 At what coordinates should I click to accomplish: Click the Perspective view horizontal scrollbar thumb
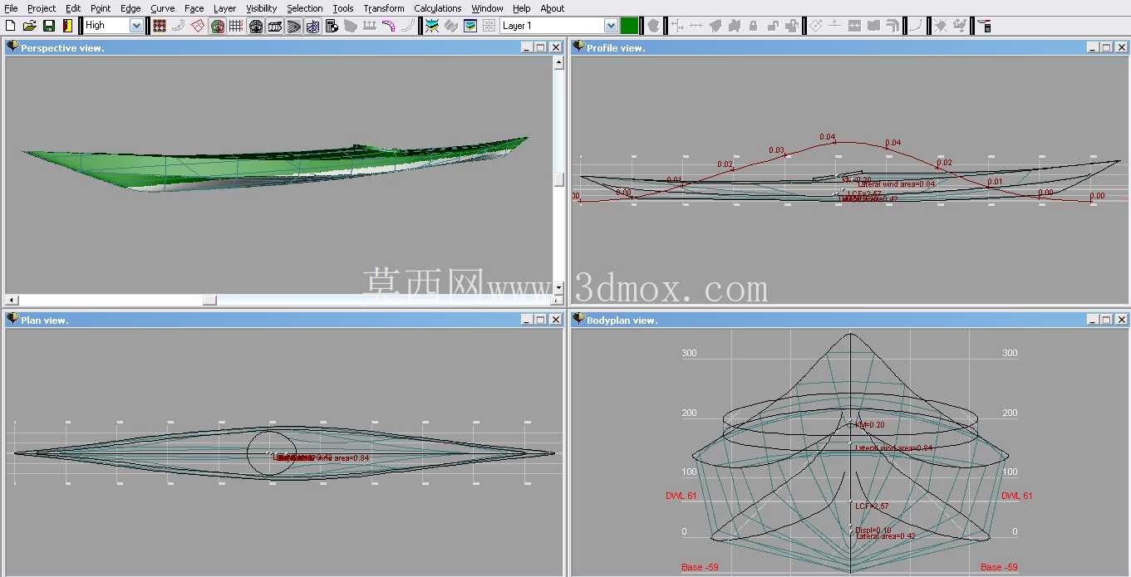[x=209, y=300]
